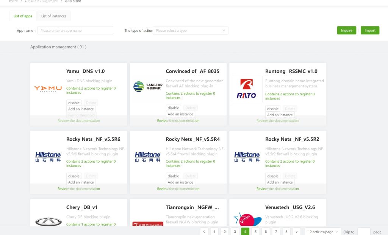Open Device management breadcrumb
The height and width of the screenshot is (235, 388).
[41, 1]
